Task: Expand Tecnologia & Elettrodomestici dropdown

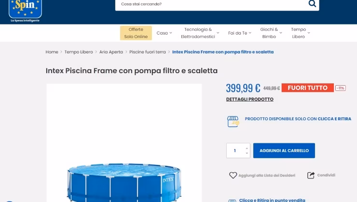Action: (x=200, y=33)
